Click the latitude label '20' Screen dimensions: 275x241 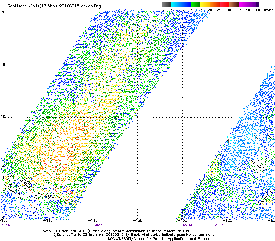[3, 12]
